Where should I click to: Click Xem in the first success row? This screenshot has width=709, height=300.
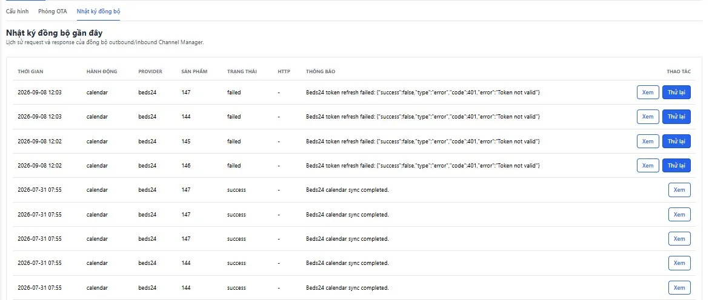[x=679, y=190]
